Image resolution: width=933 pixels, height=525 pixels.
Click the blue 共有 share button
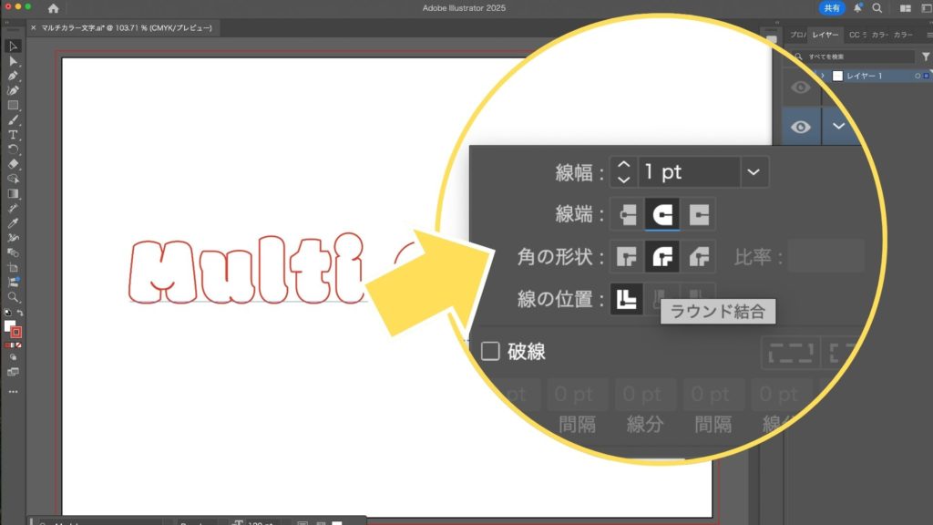831,7
